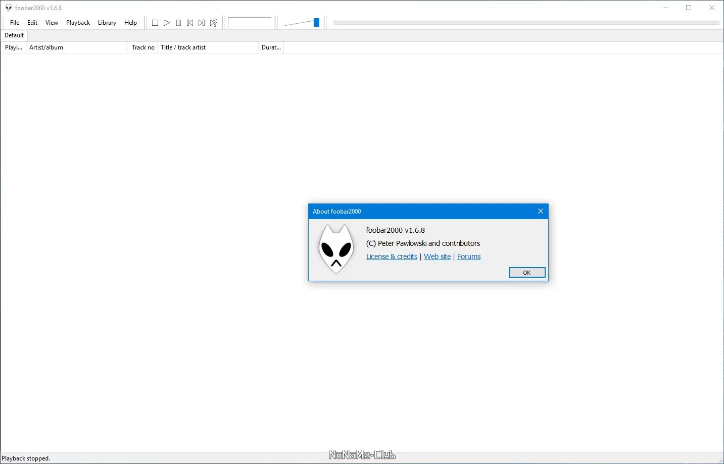This screenshot has height=464, width=724.
Task: Open the Edit menu
Action: point(32,23)
